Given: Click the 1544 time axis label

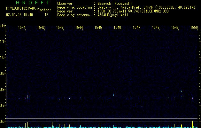Looking at the screenshot, I should [79, 28].
